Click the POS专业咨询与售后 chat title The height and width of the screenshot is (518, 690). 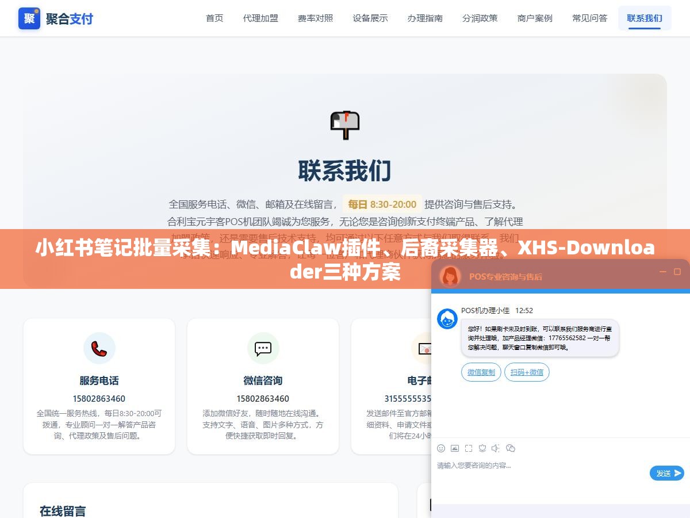click(505, 277)
